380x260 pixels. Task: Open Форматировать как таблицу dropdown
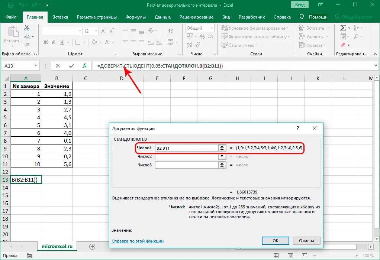click(x=256, y=36)
